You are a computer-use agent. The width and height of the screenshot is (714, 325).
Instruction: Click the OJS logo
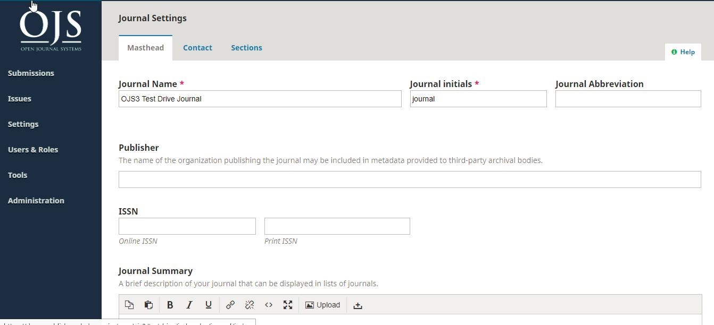point(50,29)
